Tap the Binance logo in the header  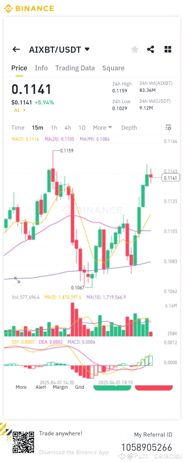(x=29, y=8)
